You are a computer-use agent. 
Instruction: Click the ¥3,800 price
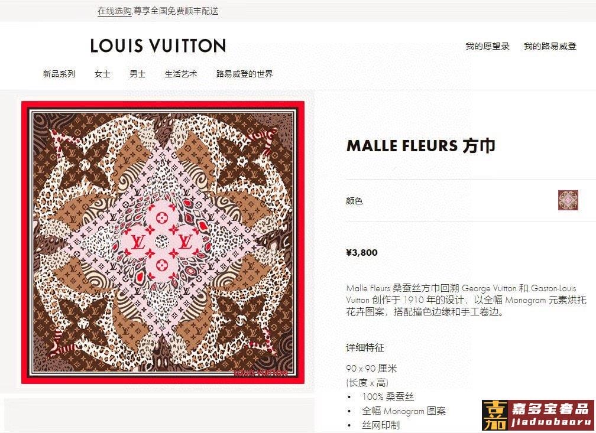click(x=362, y=253)
